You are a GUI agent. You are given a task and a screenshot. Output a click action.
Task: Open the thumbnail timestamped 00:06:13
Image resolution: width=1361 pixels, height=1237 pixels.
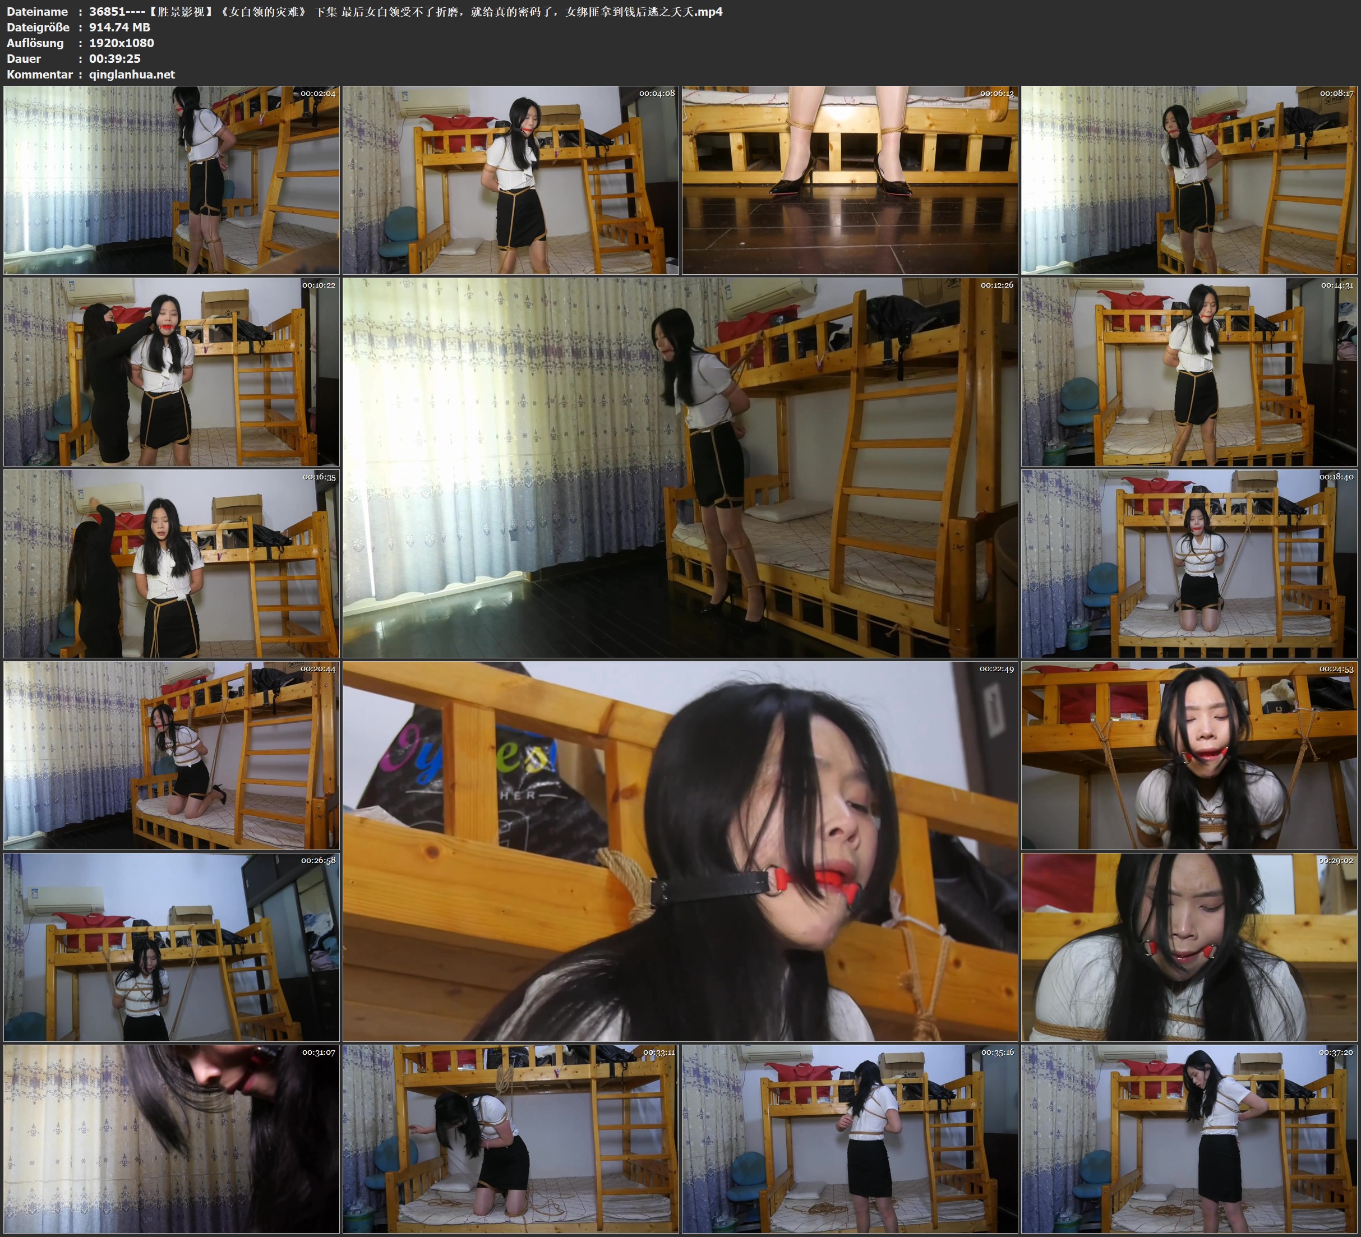849,181
